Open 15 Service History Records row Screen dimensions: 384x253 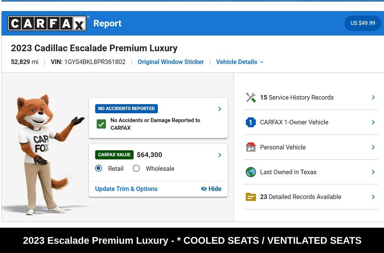pos(310,97)
